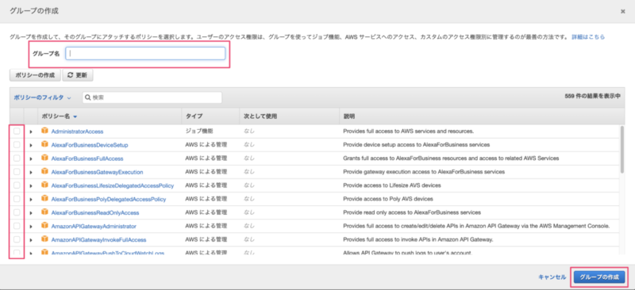Expand the AlexaForBusinessPolyDelegatedAccessPolicy row arrow
635x290 pixels.
pos(31,200)
